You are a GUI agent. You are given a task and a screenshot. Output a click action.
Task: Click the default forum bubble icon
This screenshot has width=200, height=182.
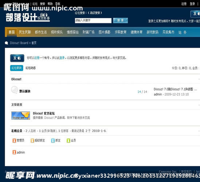pyautogui.click(x=15, y=90)
